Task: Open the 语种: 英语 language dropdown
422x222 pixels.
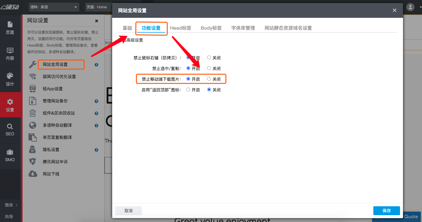Action: tap(54, 7)
